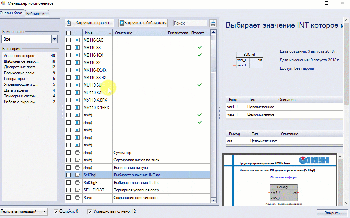Toggle the Ошибки: 0 checkbox
The height and width of the screenshot is (218, 350).
[56, 212]
